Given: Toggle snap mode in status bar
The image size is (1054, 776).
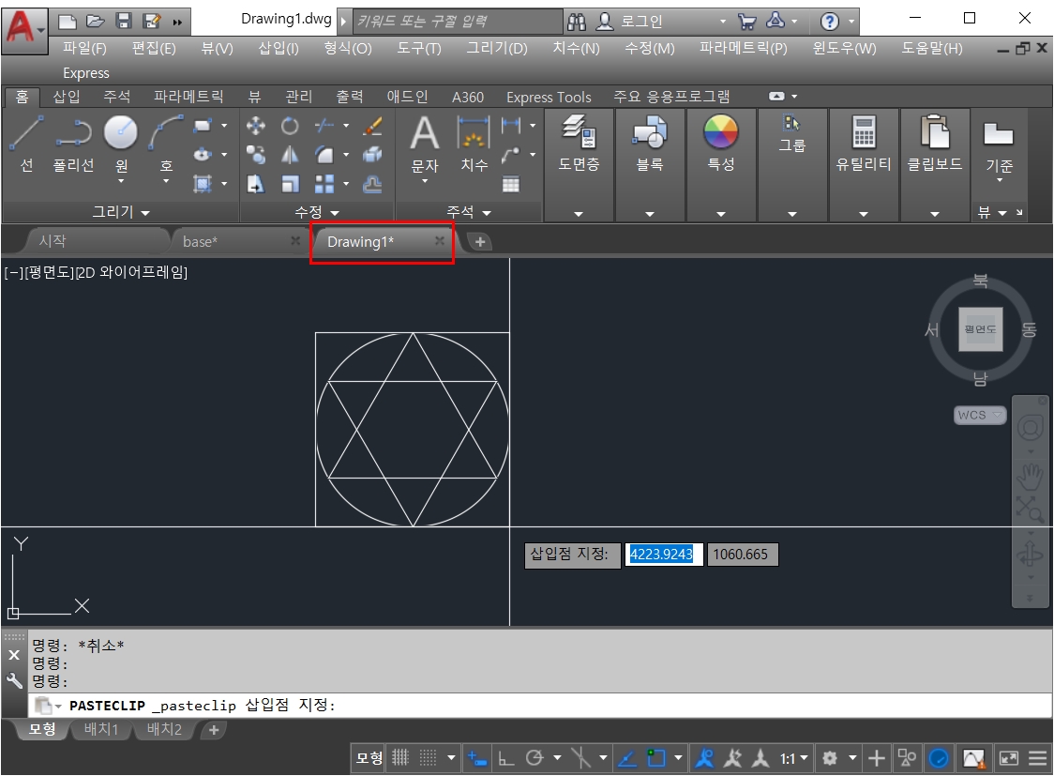Looking at the screenshot, I should tap(429, 758).
